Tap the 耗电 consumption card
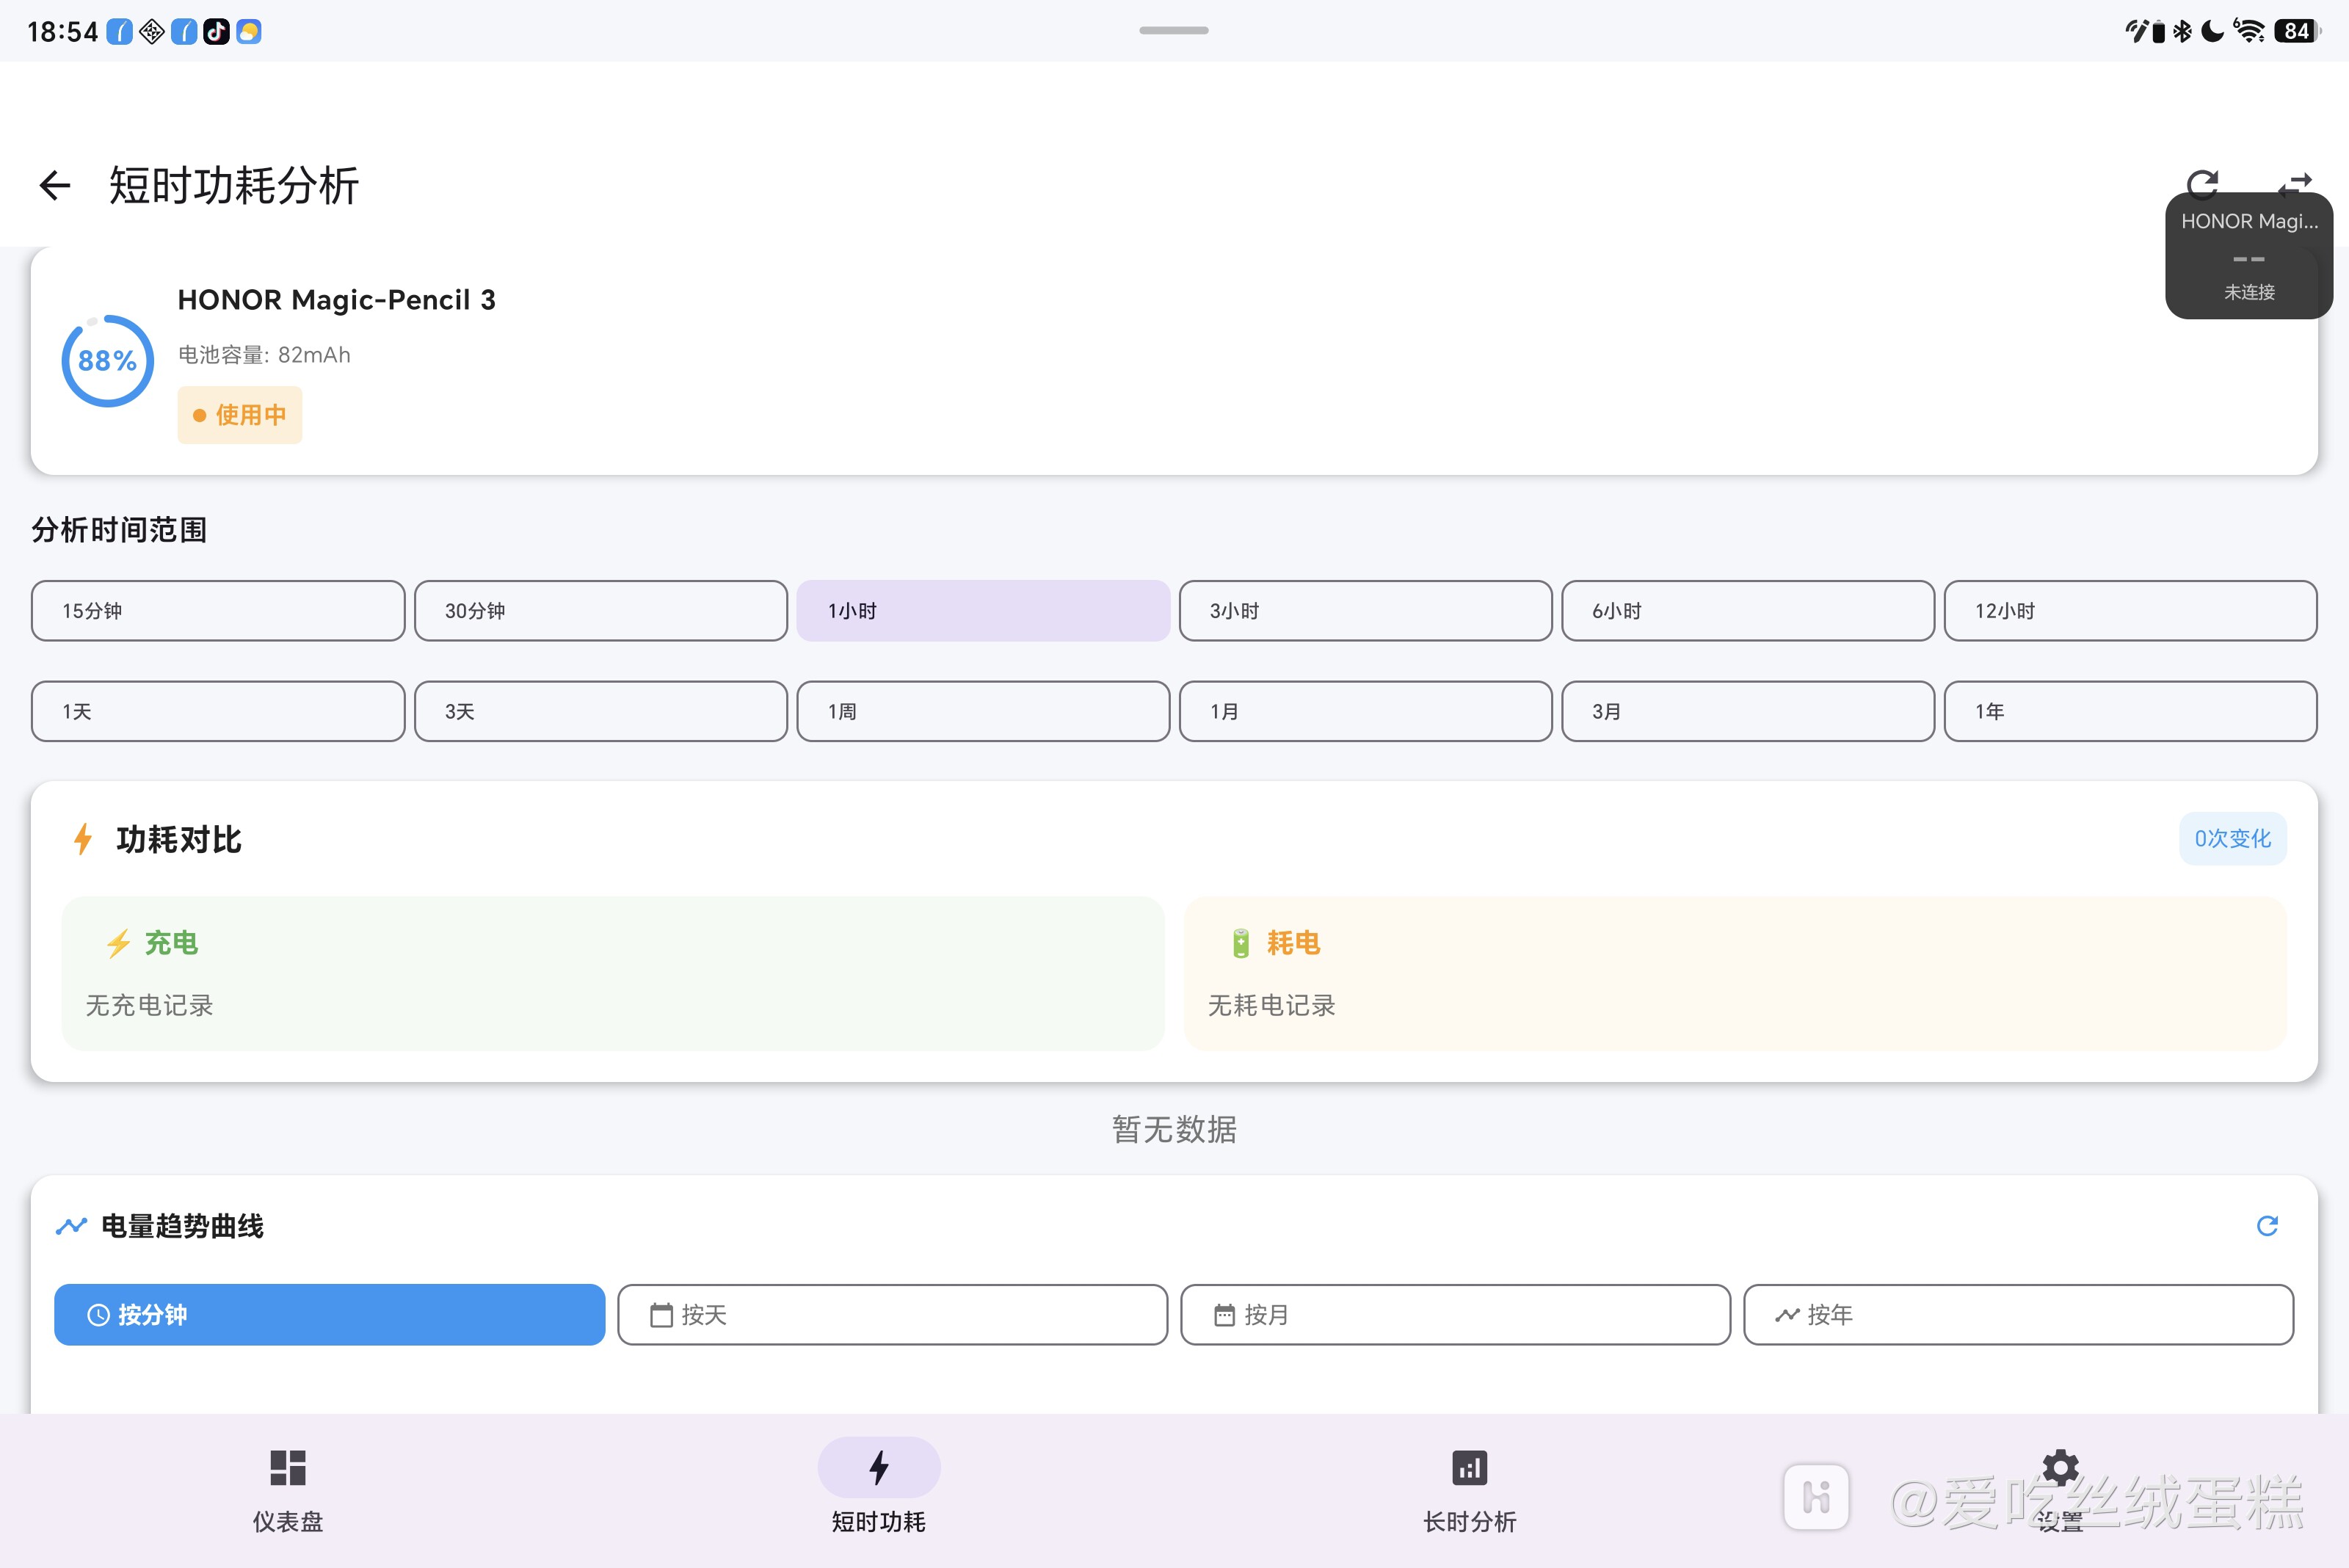2349x1568 pixels. click(x=1736, y=974)
